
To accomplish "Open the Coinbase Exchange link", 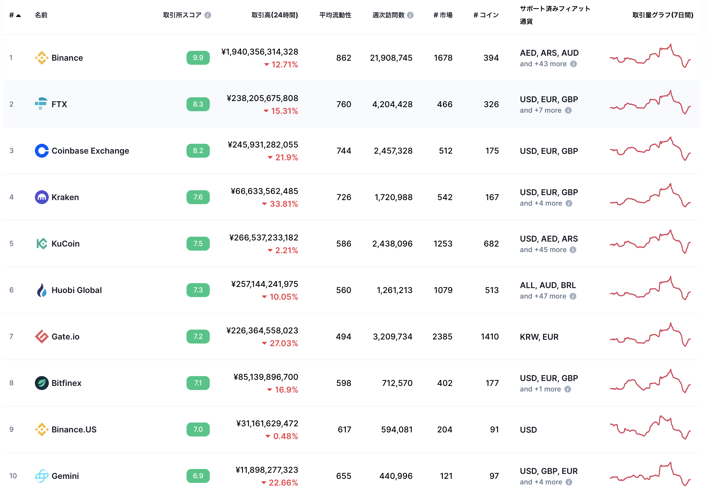I will [90, 151].
